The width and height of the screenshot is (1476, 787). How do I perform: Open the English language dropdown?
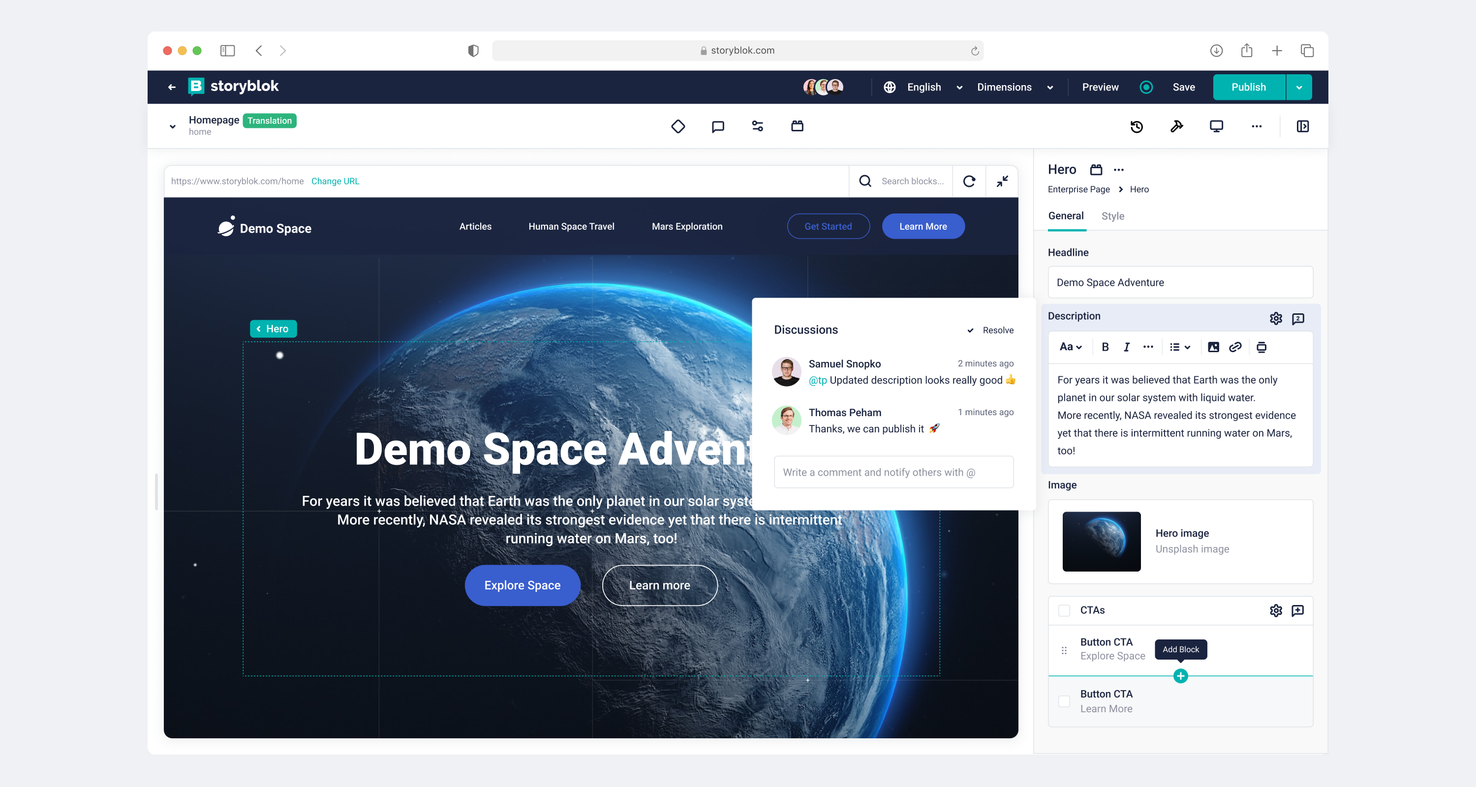point(924,87)
